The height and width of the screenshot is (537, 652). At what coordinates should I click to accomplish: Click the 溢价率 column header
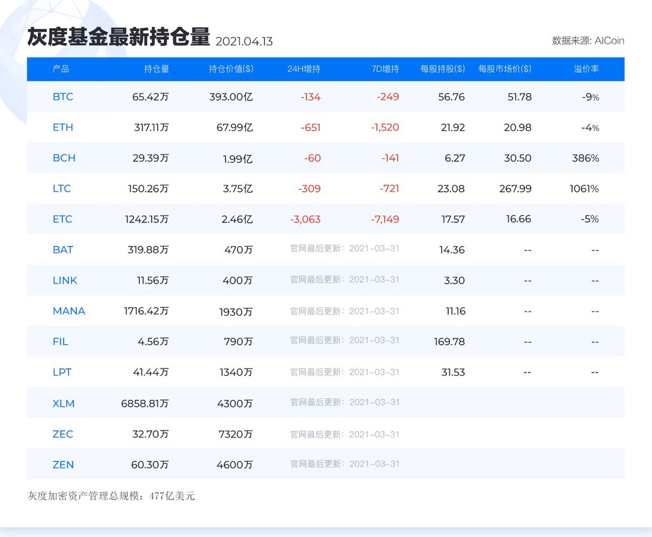(x=586, y=69)
